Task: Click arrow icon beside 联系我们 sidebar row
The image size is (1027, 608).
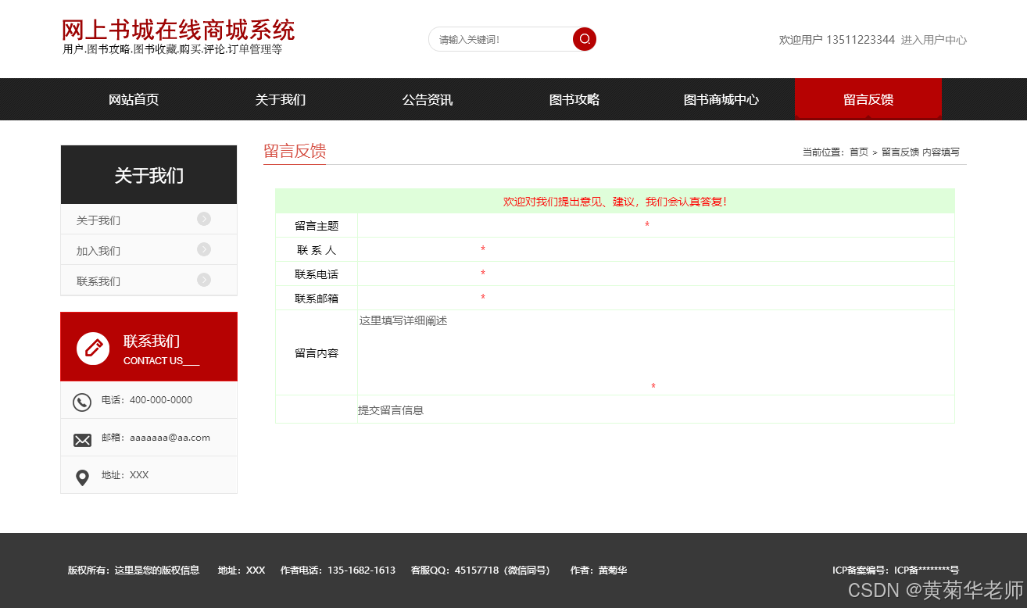Action: 204,280
